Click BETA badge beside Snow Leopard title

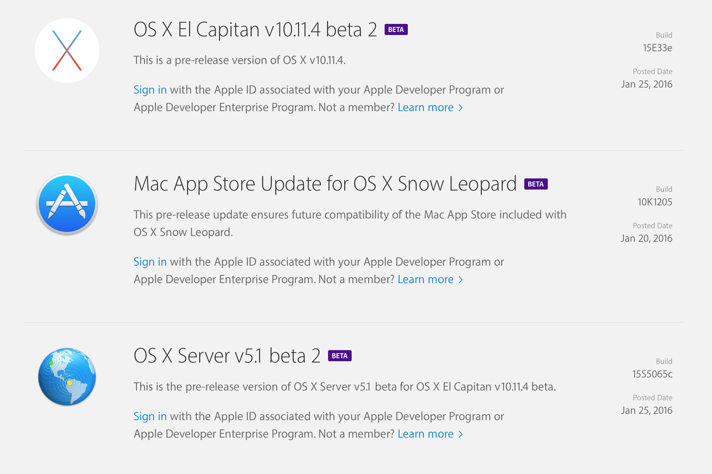[536, 184]
